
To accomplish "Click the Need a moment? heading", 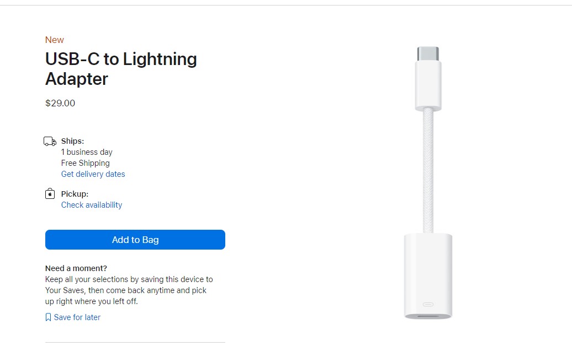I will click(x=76, y=268).
